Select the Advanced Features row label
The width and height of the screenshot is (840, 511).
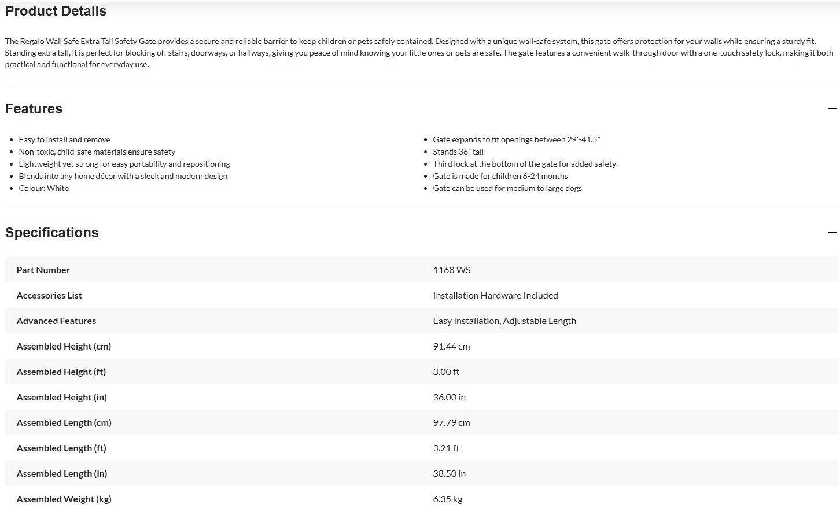(x=57, y=321)
